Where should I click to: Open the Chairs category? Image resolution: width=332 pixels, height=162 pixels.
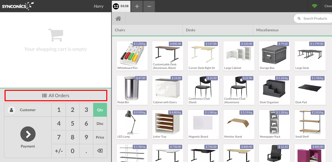[x=147, y=30]
